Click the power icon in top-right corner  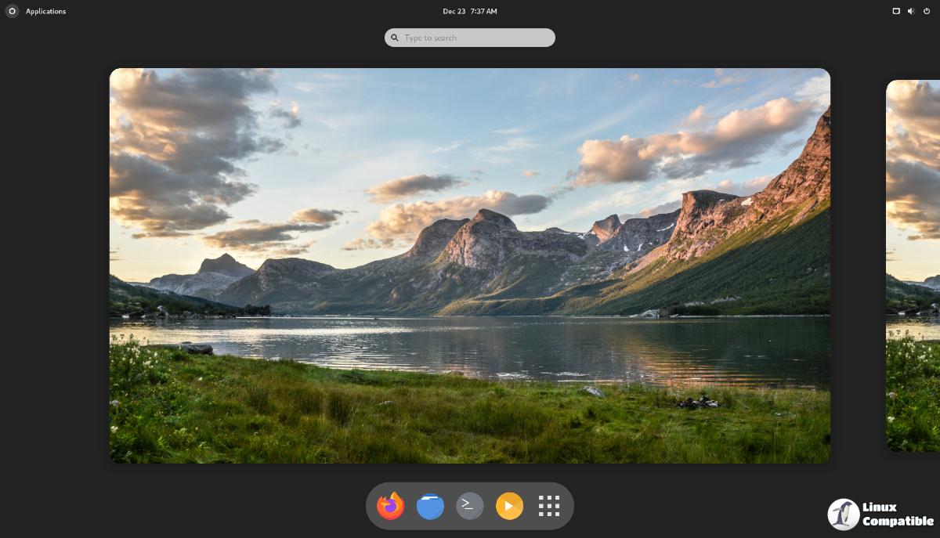click(x=926, y=11)
